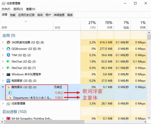Click the Windows 命令处理程序 console icon
This screenshot has height=124, width=151.
(8, 75)
